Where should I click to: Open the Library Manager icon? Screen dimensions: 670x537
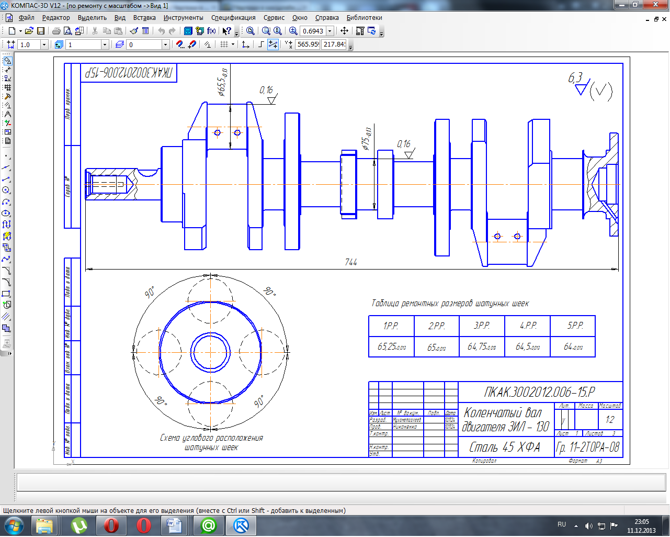coord(188,31)
